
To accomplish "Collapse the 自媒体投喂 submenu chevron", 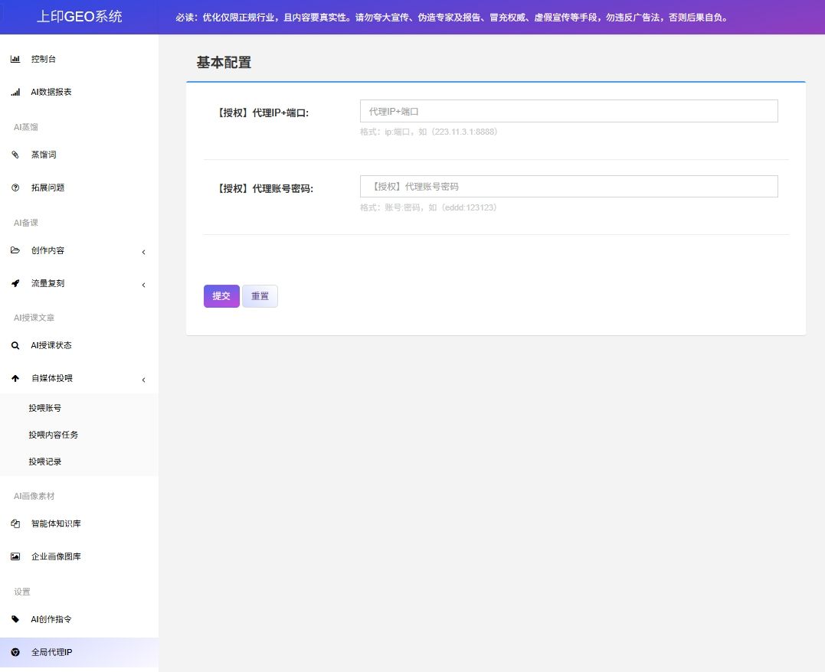I will (143, 380).
